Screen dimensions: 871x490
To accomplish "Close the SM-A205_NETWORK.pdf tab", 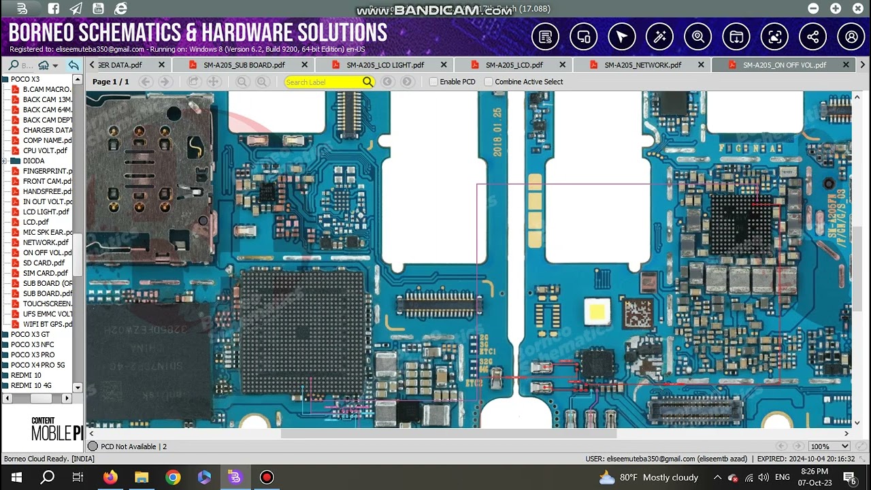I will click(701, 65).
